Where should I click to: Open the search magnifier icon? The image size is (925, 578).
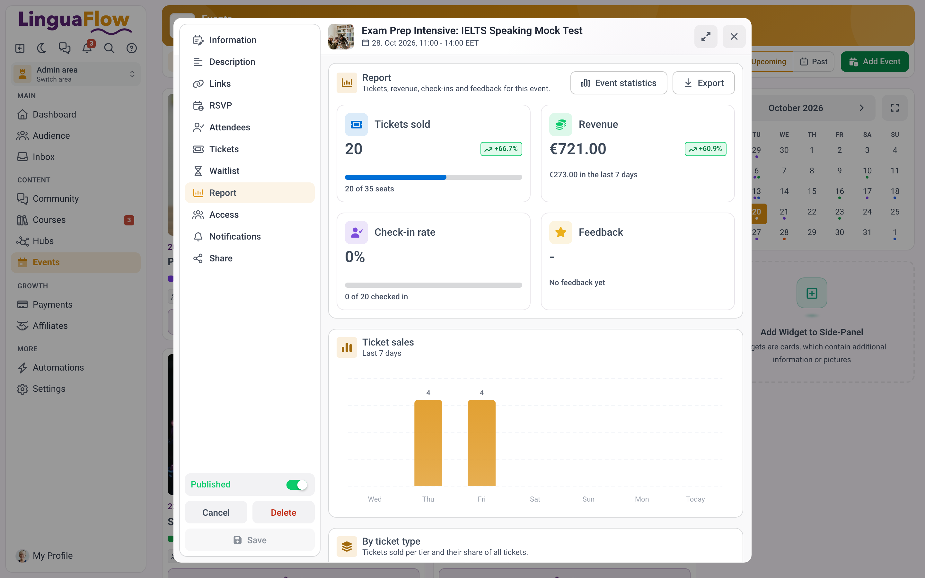click(x=109, y=48)
